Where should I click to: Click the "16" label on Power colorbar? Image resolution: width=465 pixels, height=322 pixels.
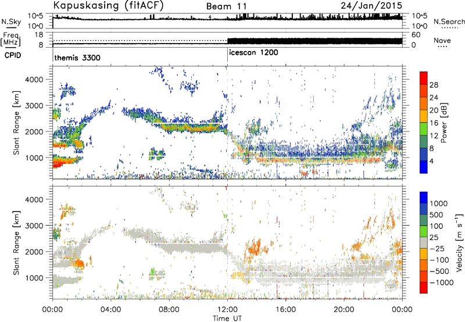click(x=434, y=123)
